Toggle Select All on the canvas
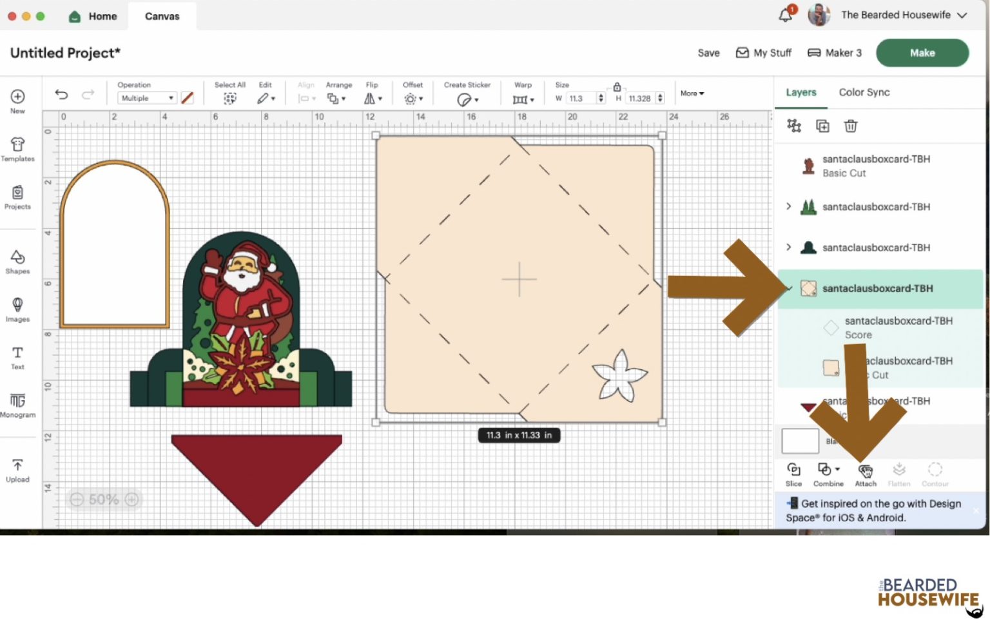 pyautogui.click(x=229, y=98)
